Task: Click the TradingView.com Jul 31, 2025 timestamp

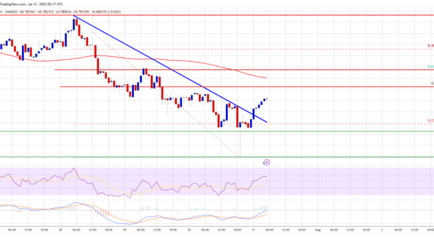Action: (31, 4)
